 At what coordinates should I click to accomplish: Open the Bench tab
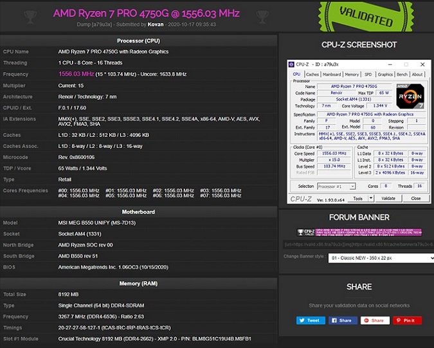(x=402, y=75)
